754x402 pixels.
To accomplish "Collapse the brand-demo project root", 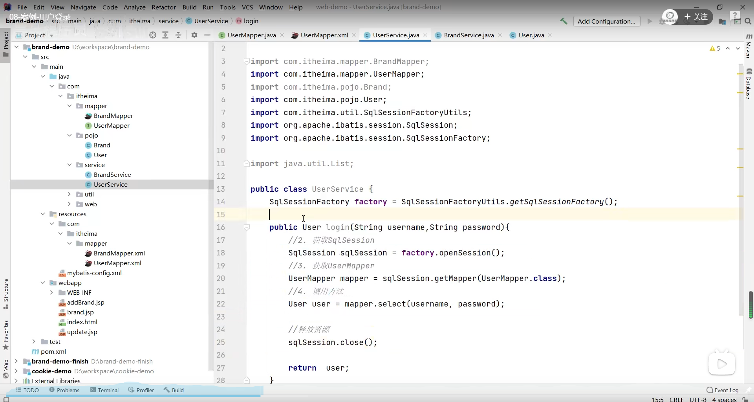I will pyautogui.click(x=16, y=47).
